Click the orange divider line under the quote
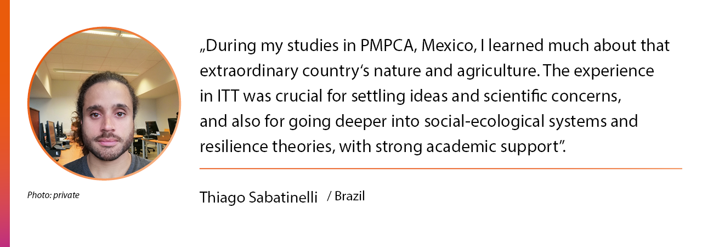Screen dimensions: 702x247 pos(441,169)
